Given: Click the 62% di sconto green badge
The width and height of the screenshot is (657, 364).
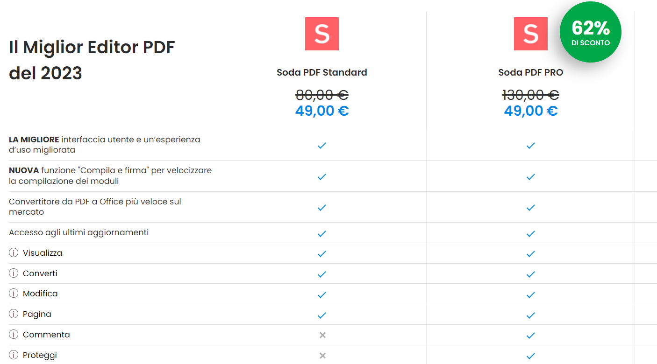Looking at the screenshot, I should tap(590, 32).
